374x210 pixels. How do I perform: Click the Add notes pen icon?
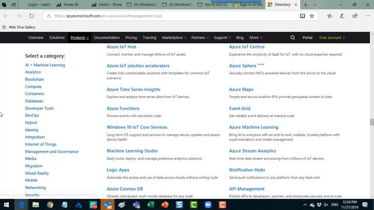coord(342,16)
